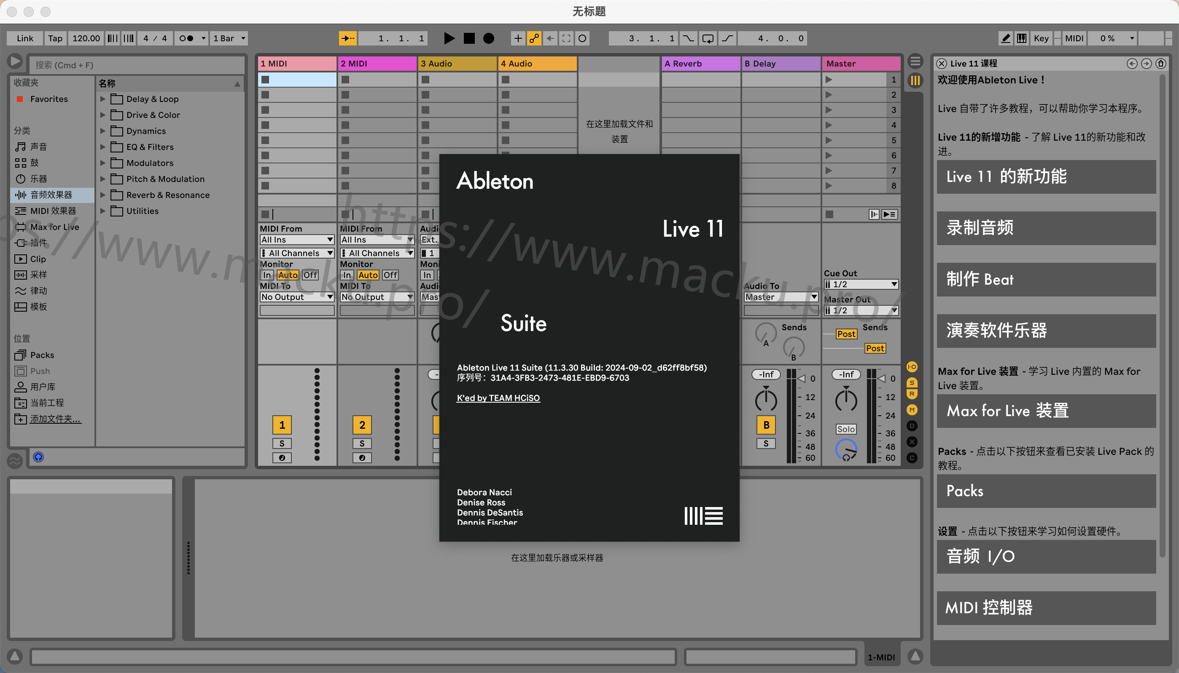
Task: Start playback with the Play button
Action: [x=449, y=38]
